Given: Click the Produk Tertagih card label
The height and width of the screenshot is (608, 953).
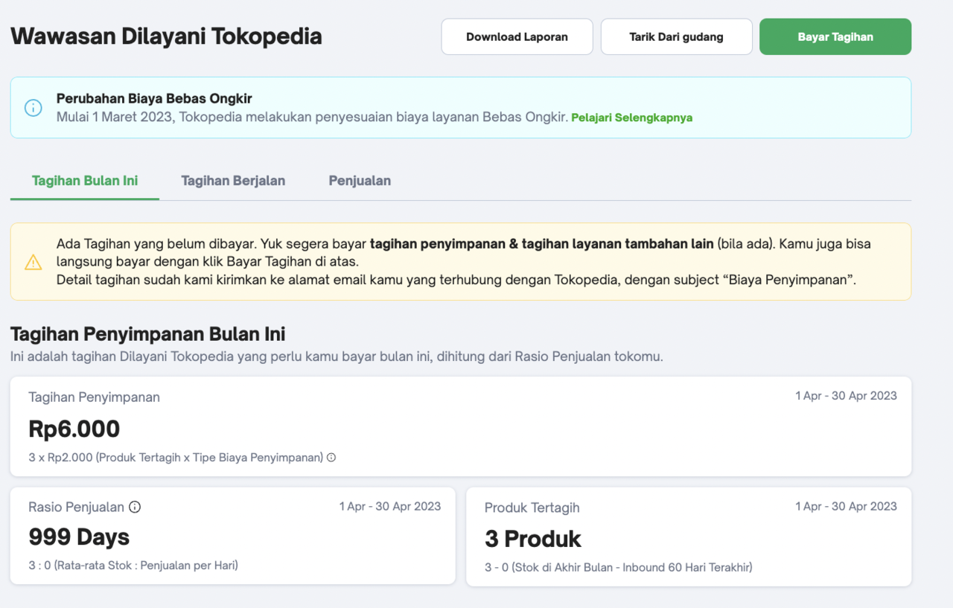Looking at the screenshot, I should pos(532,508).
